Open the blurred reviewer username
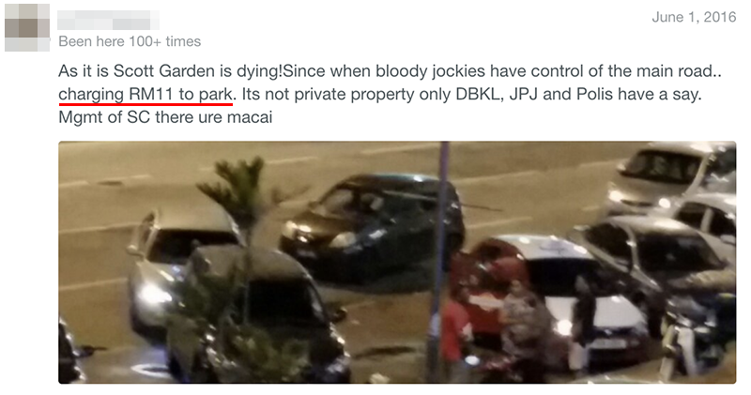Viewport: 751px width, 395px height. (x=108, y=20)
